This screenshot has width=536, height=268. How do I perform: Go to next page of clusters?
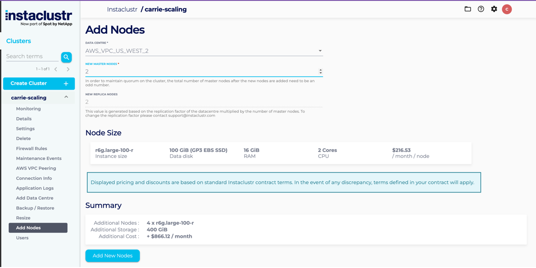(68, 69)
